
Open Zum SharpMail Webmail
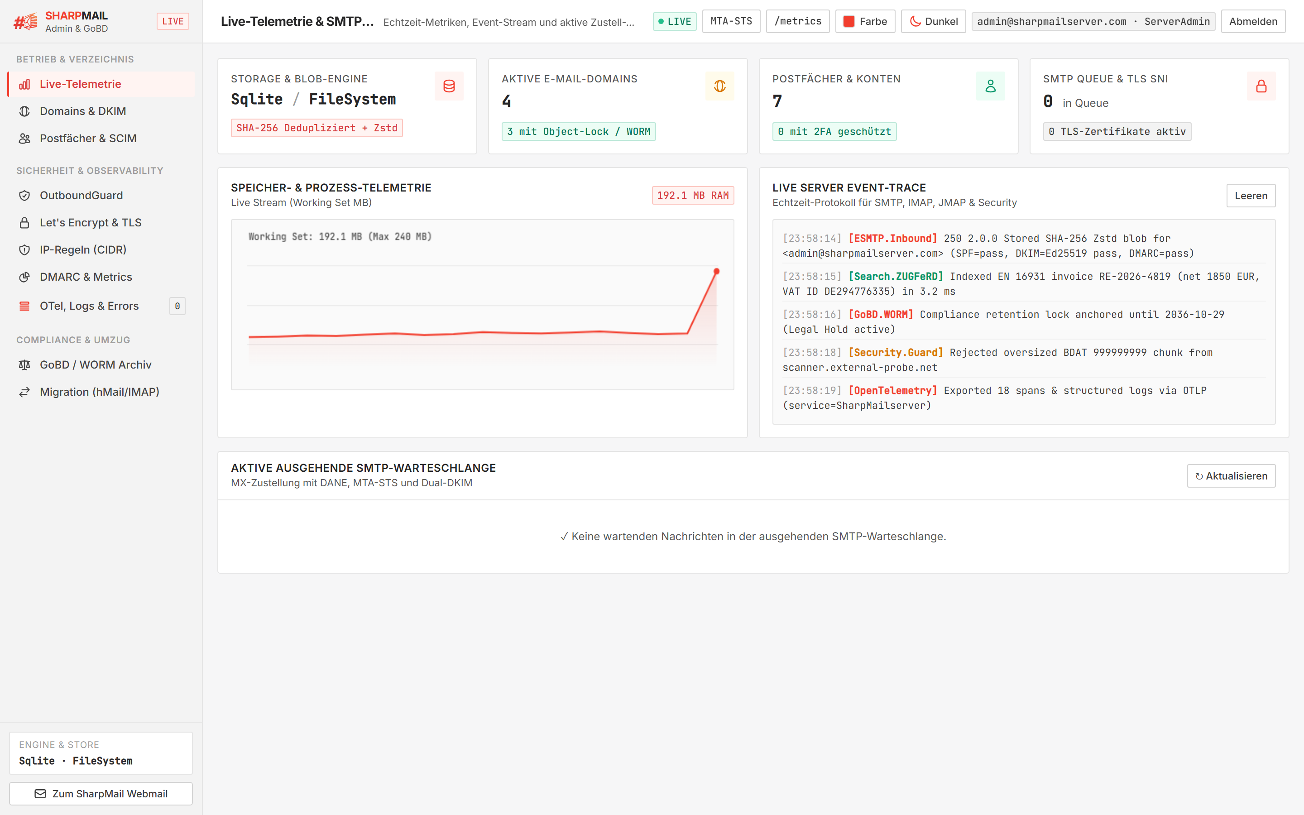click(101, 793)
